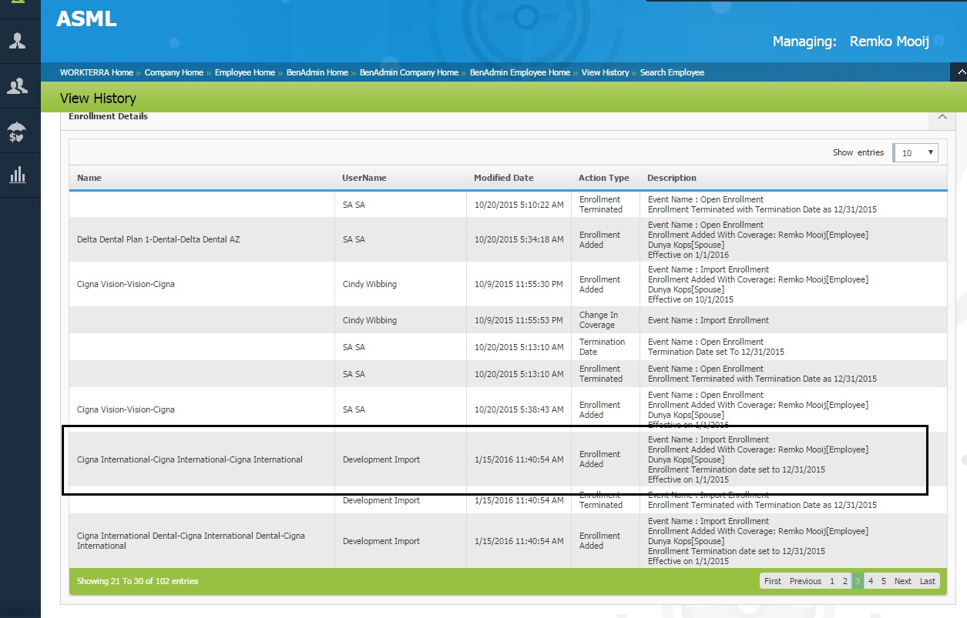Open the Show entries dropdown
The image size is (967, 618).
[916, 152]
